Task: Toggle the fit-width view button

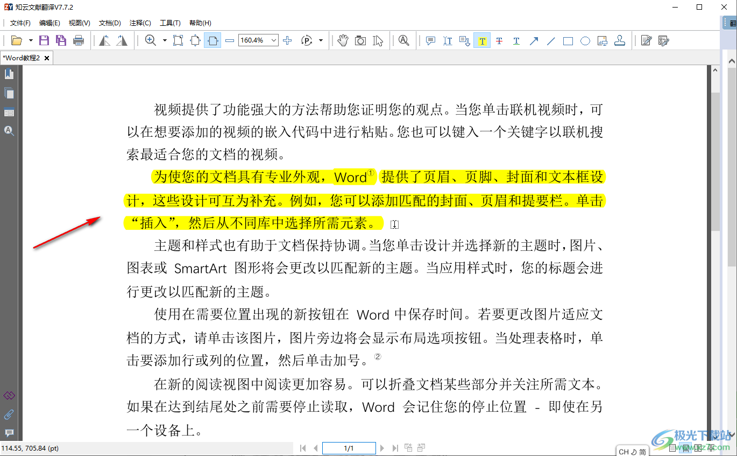Action: (212, 40)
